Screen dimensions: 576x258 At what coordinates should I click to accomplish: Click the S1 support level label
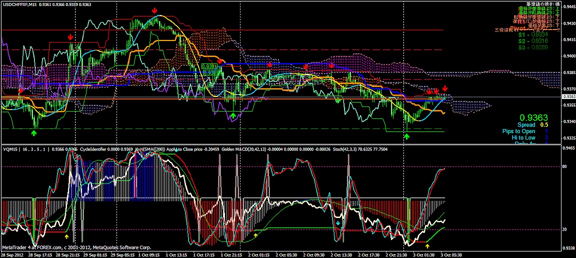click(x=534, y=35)
